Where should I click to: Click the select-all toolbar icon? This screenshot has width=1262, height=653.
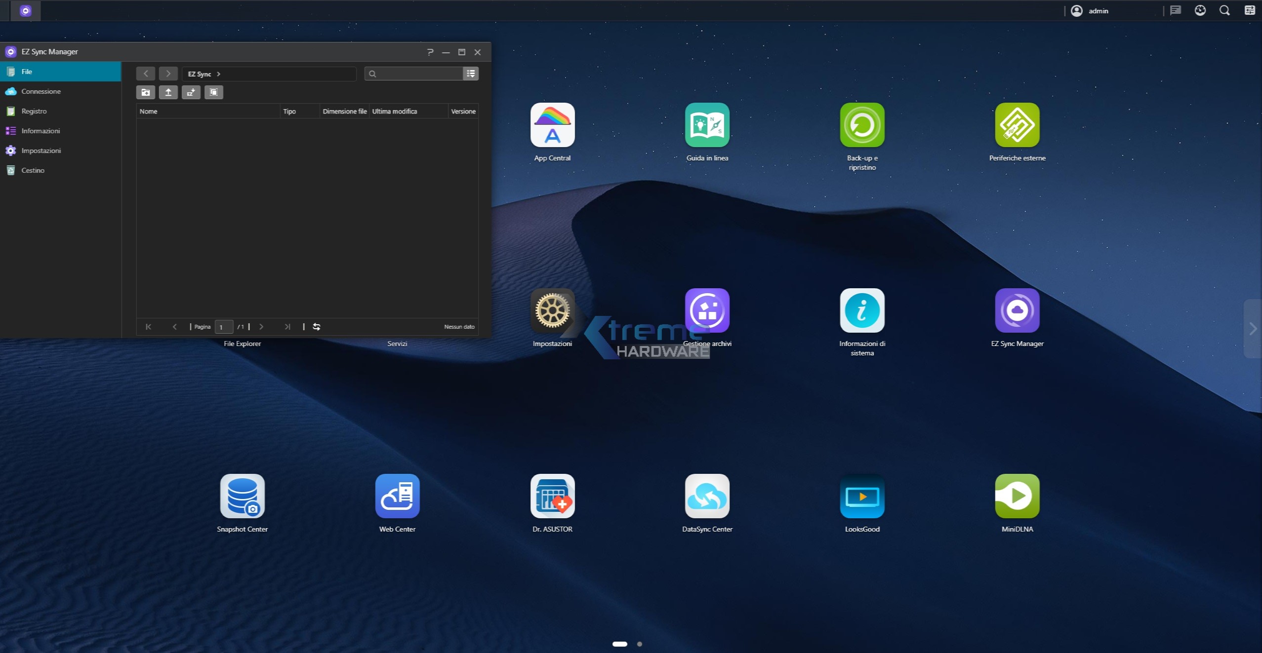pos(213,92)
